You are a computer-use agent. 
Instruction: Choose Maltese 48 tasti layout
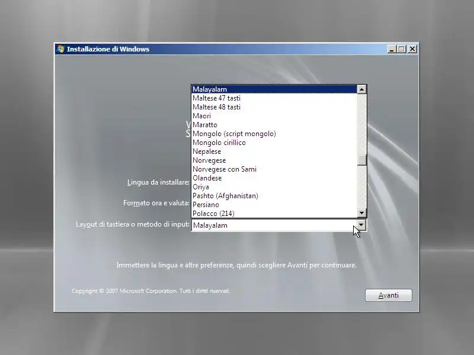tap(274, 107)
